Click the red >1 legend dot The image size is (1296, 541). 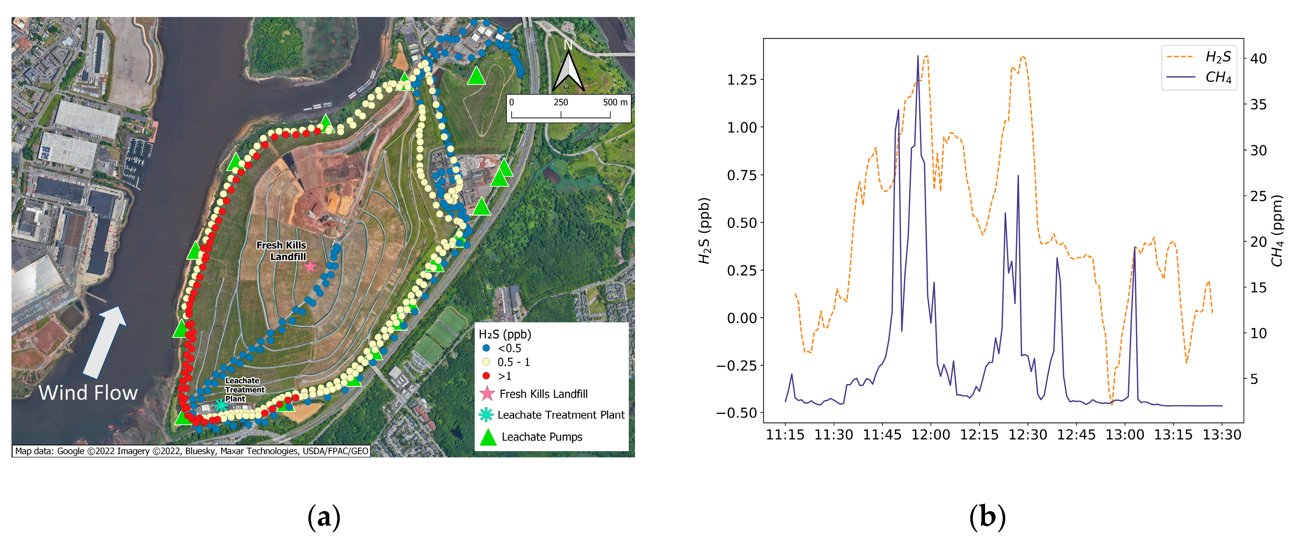486,376
